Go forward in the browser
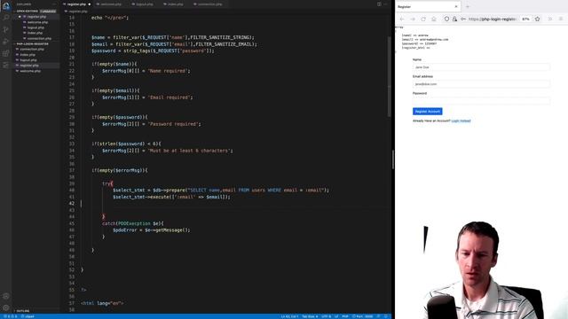Viewport: 568px width, 319px height. (412, 19)
